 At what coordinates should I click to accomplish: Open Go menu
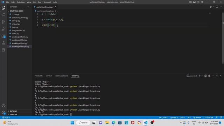34,2
